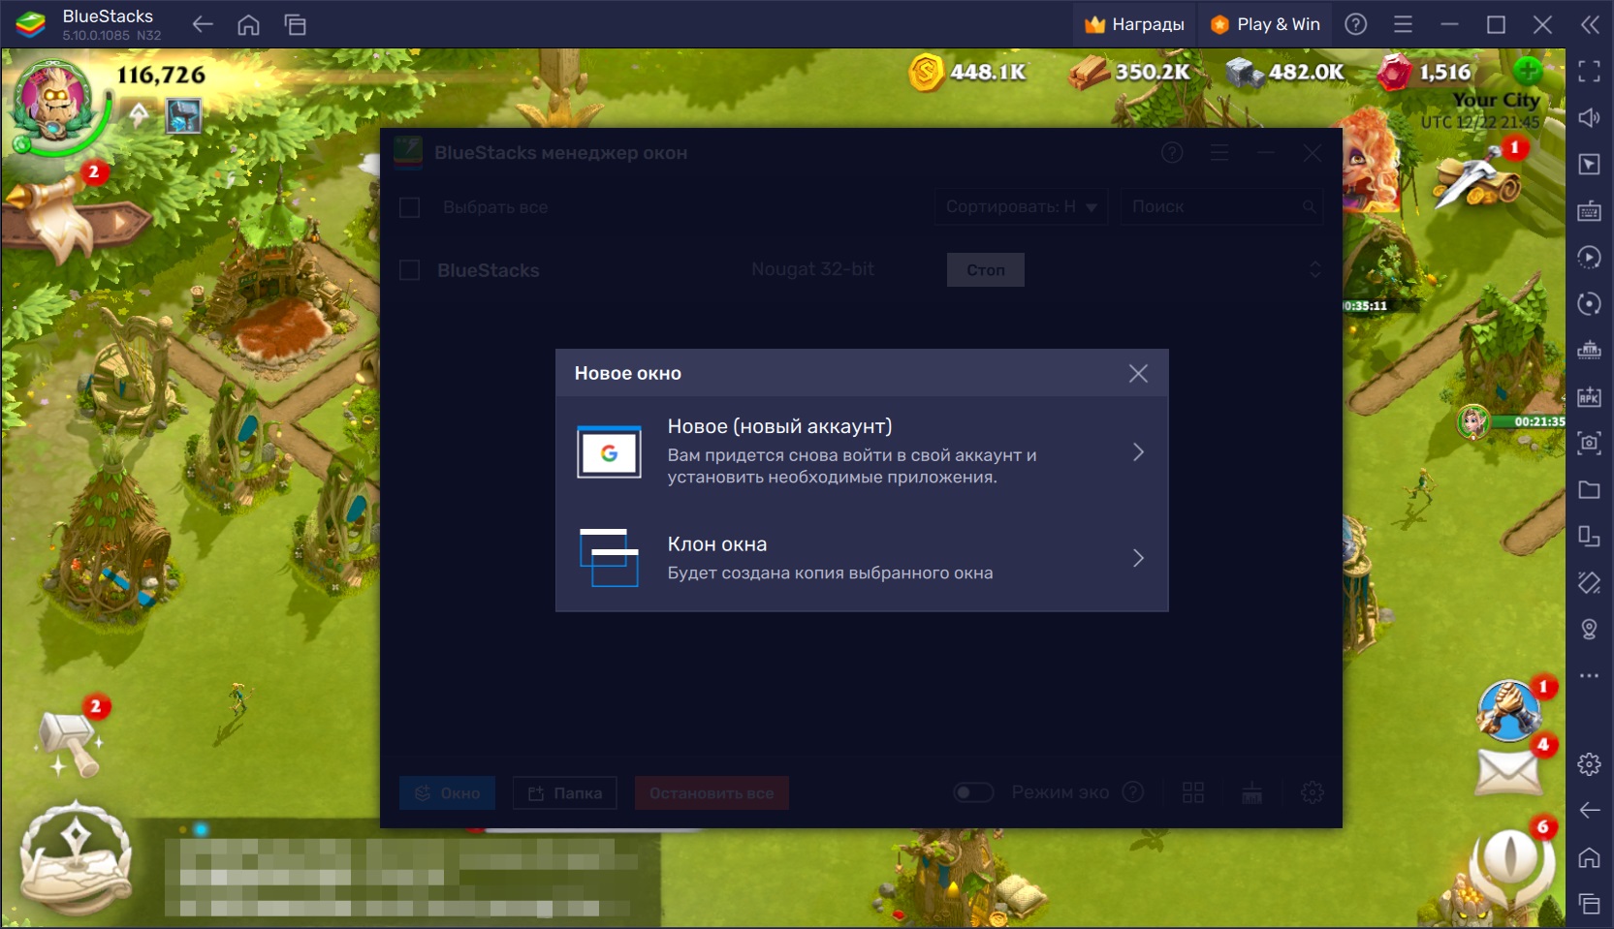Image resolution: width=1614 pixels, height=929 pixels.
Task: Click the sidebar Android back arrow
Action: click(1589, 810)
